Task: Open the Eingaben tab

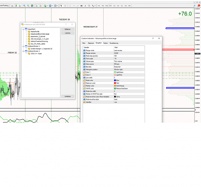Action: (99, 43)
